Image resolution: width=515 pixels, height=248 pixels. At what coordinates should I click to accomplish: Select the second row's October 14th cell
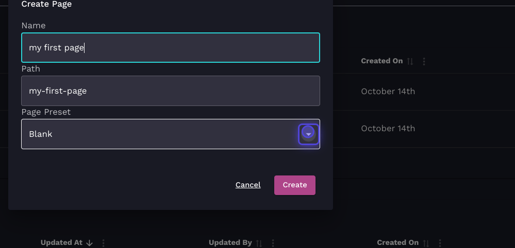coord(388,129)
